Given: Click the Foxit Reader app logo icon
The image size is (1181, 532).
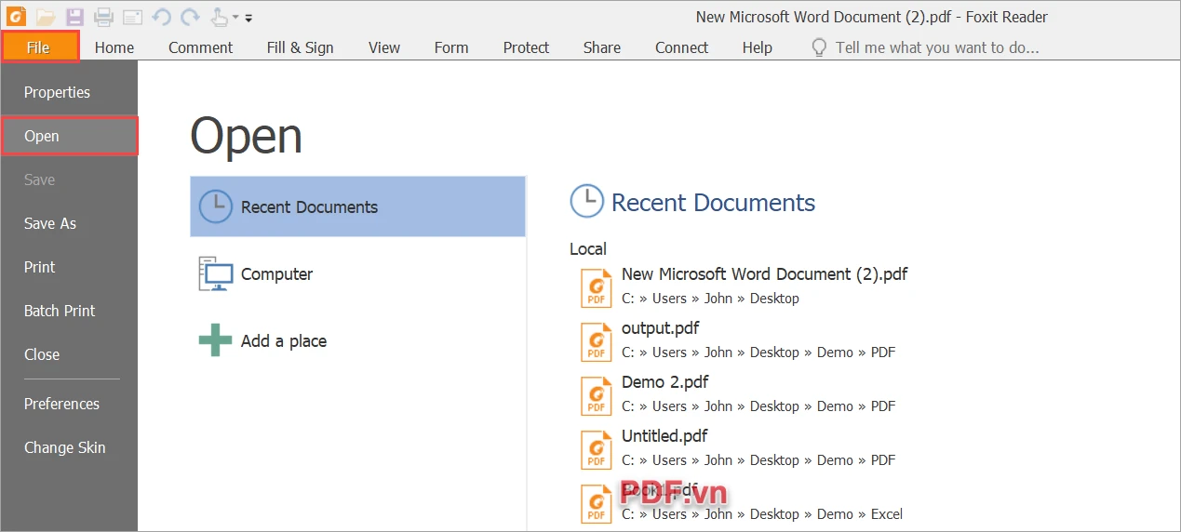Looking at the screenshot, I should [18, 17].
